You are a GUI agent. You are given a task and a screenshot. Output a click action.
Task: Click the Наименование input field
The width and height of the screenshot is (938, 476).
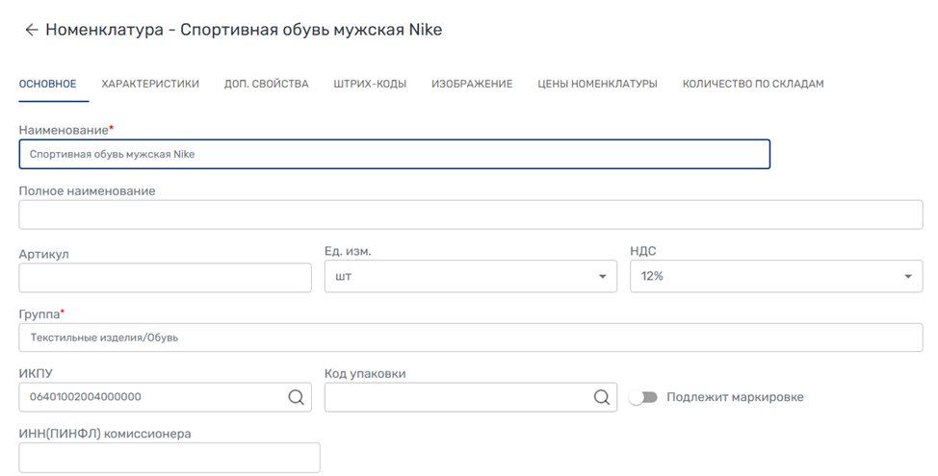pos(394,154)
